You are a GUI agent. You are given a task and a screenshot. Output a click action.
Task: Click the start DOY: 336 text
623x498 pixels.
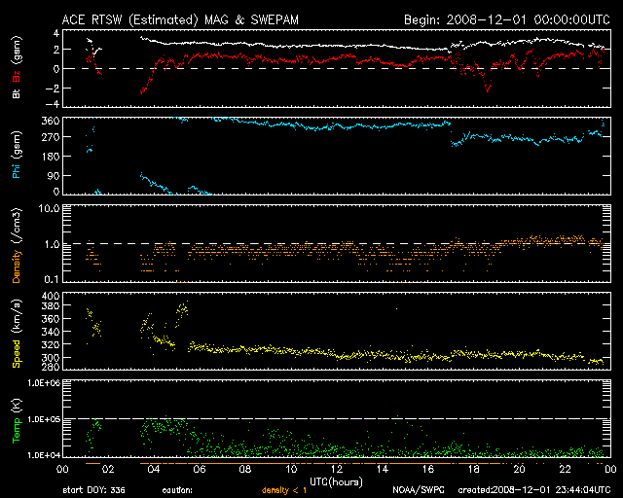(92, 491)
